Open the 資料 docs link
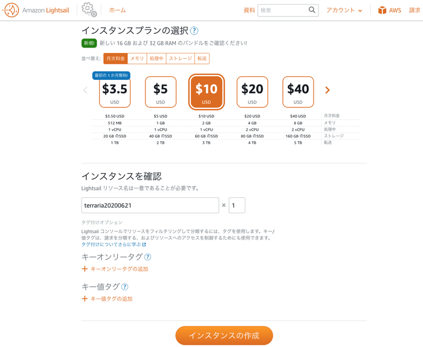Viewport: 423px width, 347px height. coord(249,10)
